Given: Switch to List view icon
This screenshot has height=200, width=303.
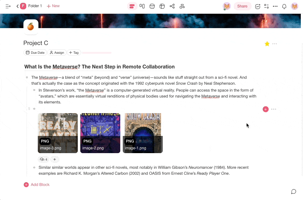Looking at the screenshot, I should point(132,6).
